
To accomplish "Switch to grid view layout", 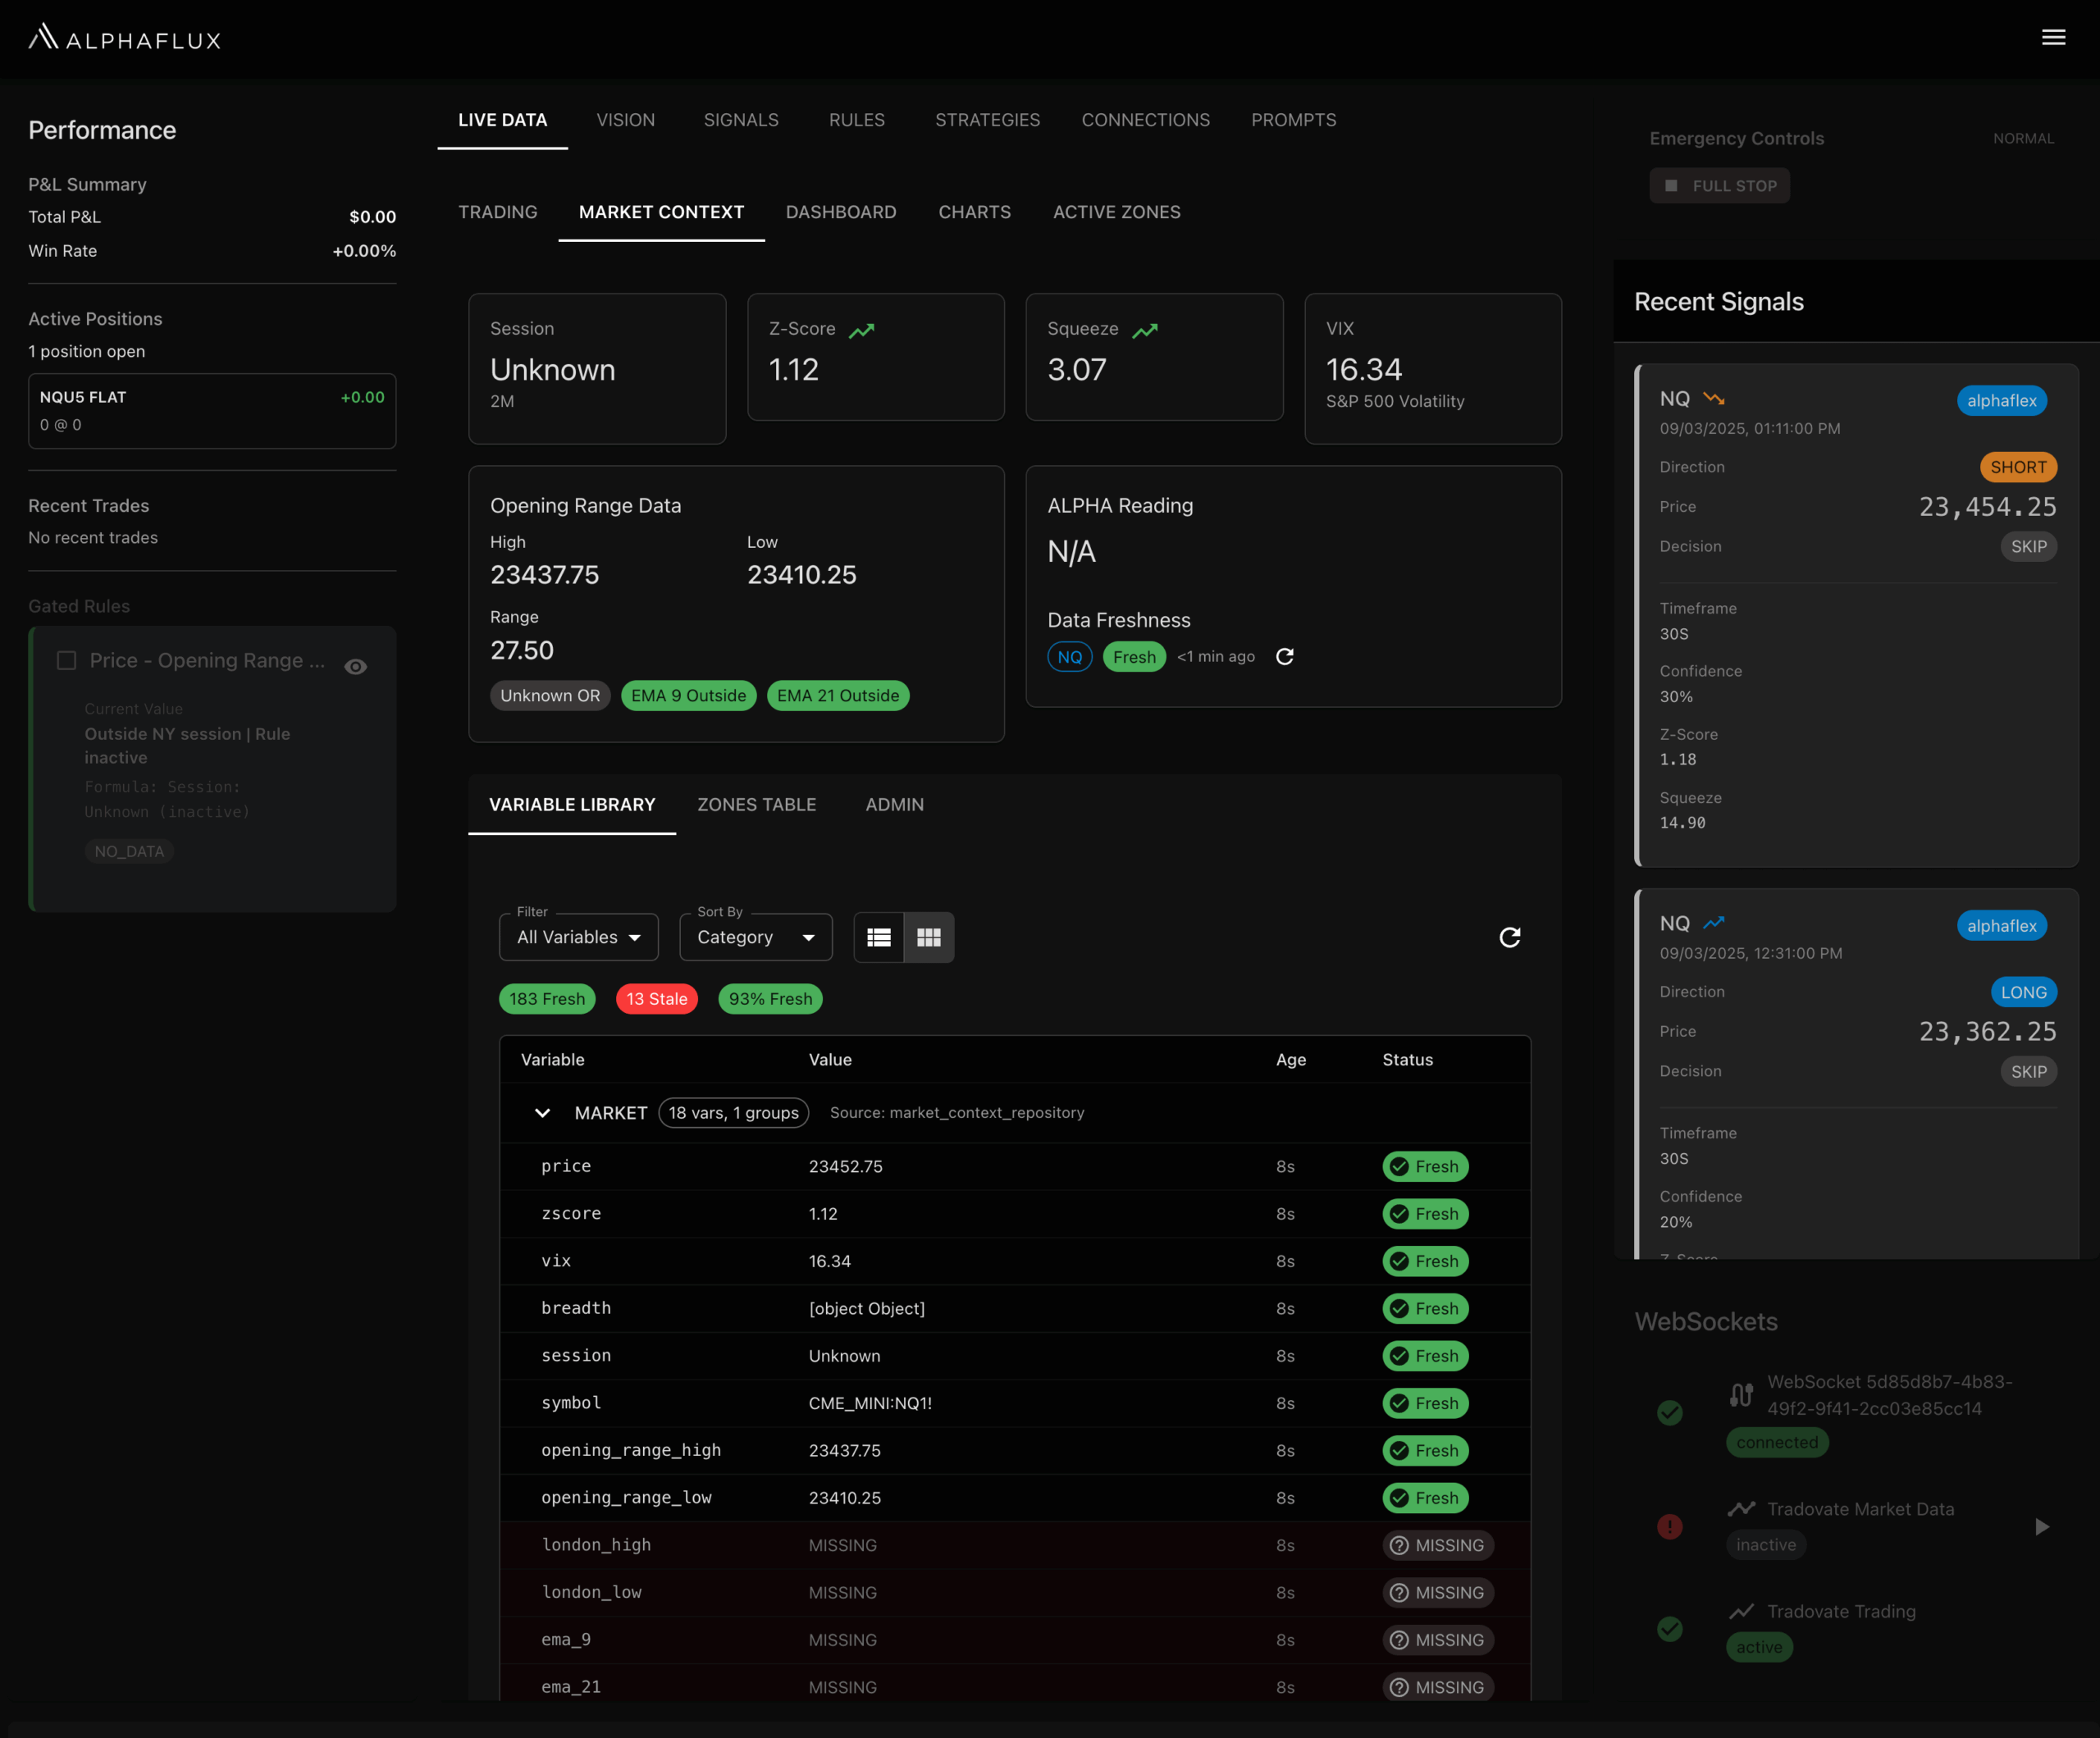I will 929,937.
